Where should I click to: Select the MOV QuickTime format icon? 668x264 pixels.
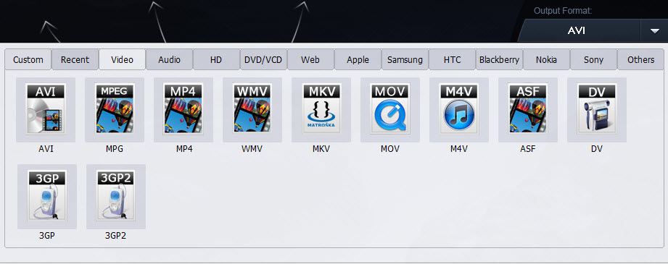pyautogui.click(x=390, y=110)
